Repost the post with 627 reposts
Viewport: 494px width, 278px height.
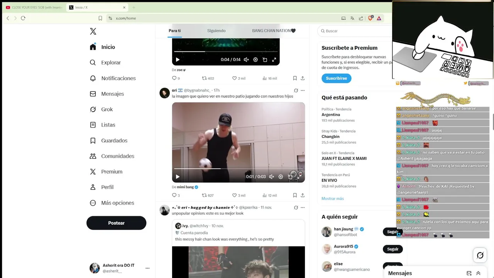(208, 195)
